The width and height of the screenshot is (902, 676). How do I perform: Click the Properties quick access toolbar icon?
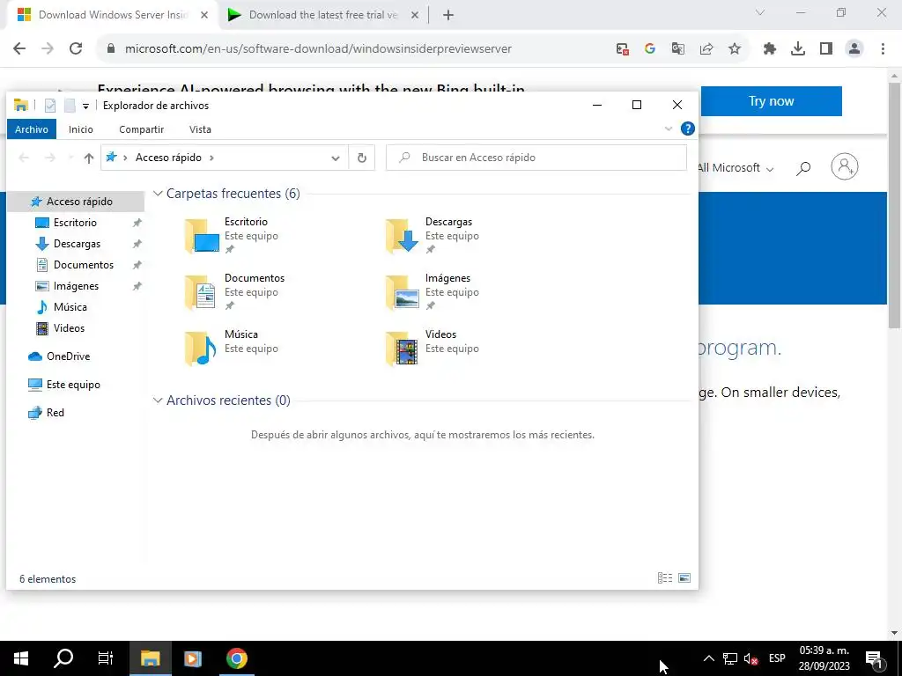pos(50,106)
